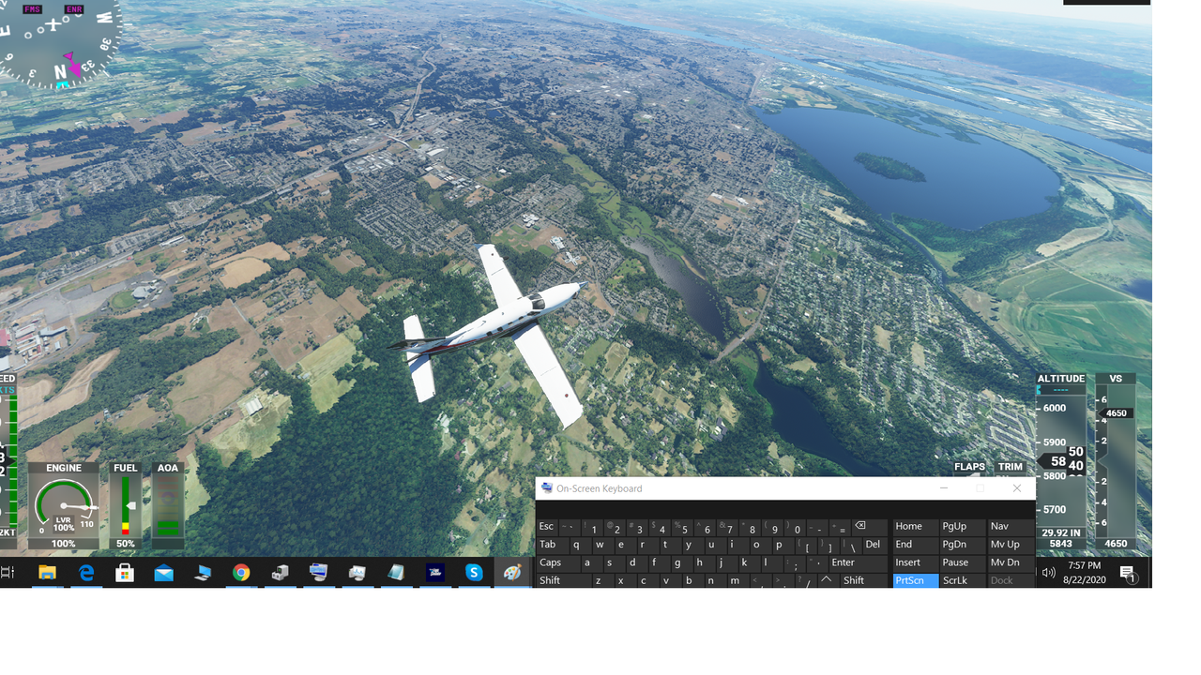The height and width of the screenshot is (675, 1201).
Task: Click the Esc key
Action: pos(548,527)
